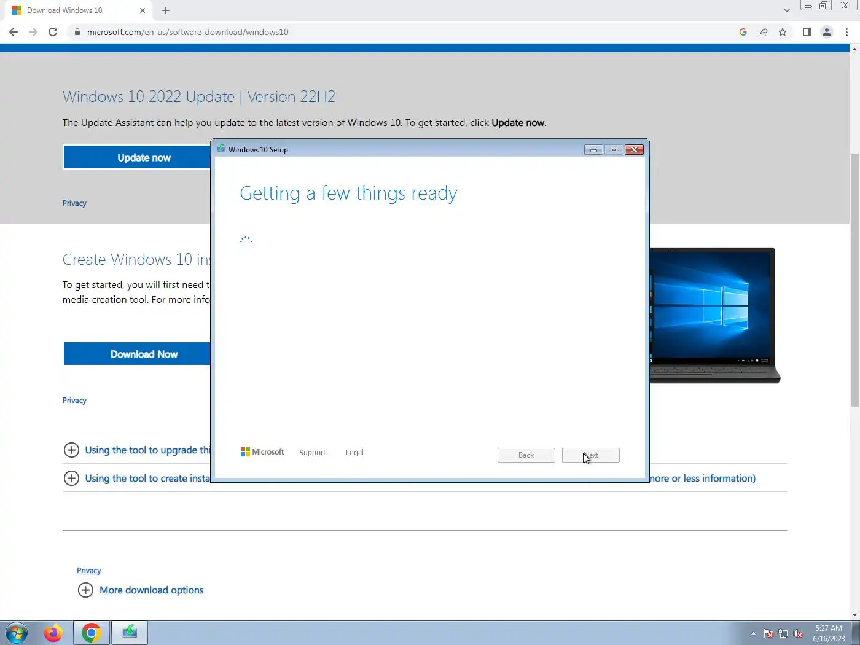This screenshot has width=860, height=645.
Task: Click the Download Now button
Action: click(x=137, y=354)
